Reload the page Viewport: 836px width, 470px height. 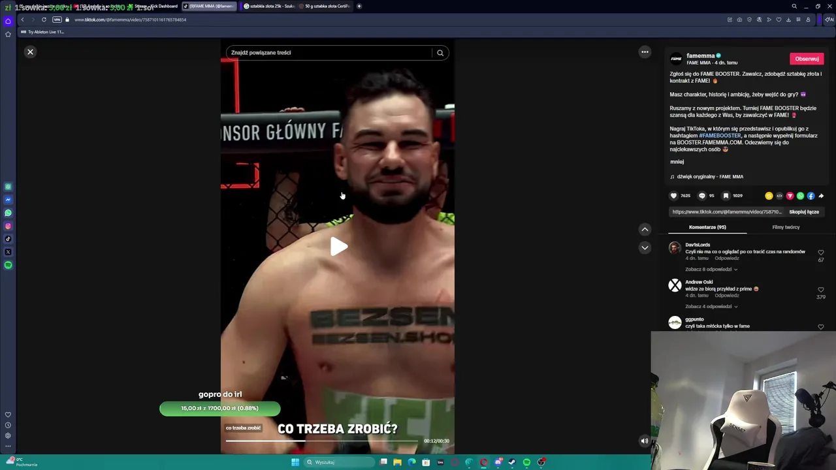click(44, 20)
